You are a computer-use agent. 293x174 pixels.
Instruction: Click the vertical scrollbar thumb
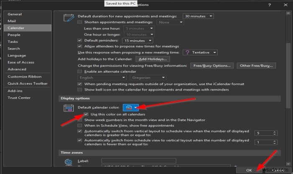(x=288, y=75)
